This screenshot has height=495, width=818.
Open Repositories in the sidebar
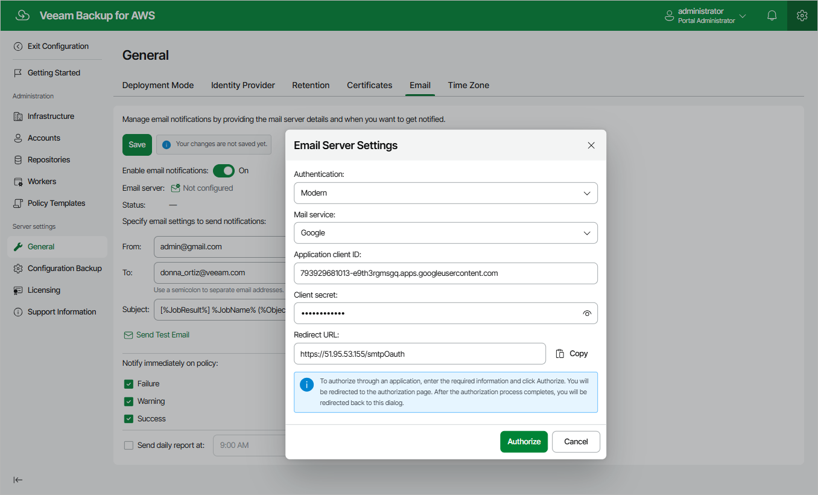[49, 160]
